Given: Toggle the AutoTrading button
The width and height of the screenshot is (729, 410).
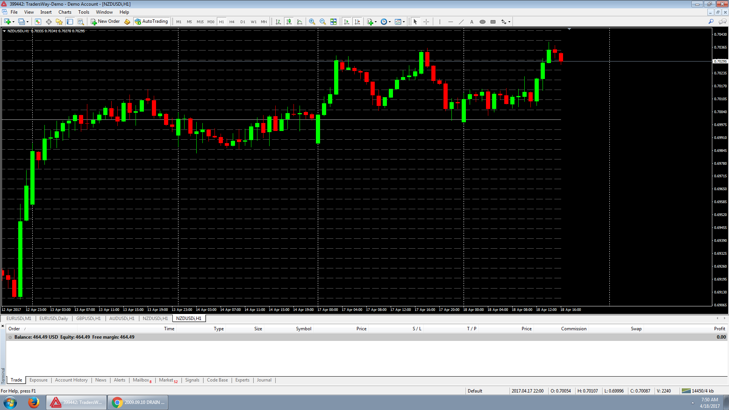Looking at the screenshot, I should point(151,22).
